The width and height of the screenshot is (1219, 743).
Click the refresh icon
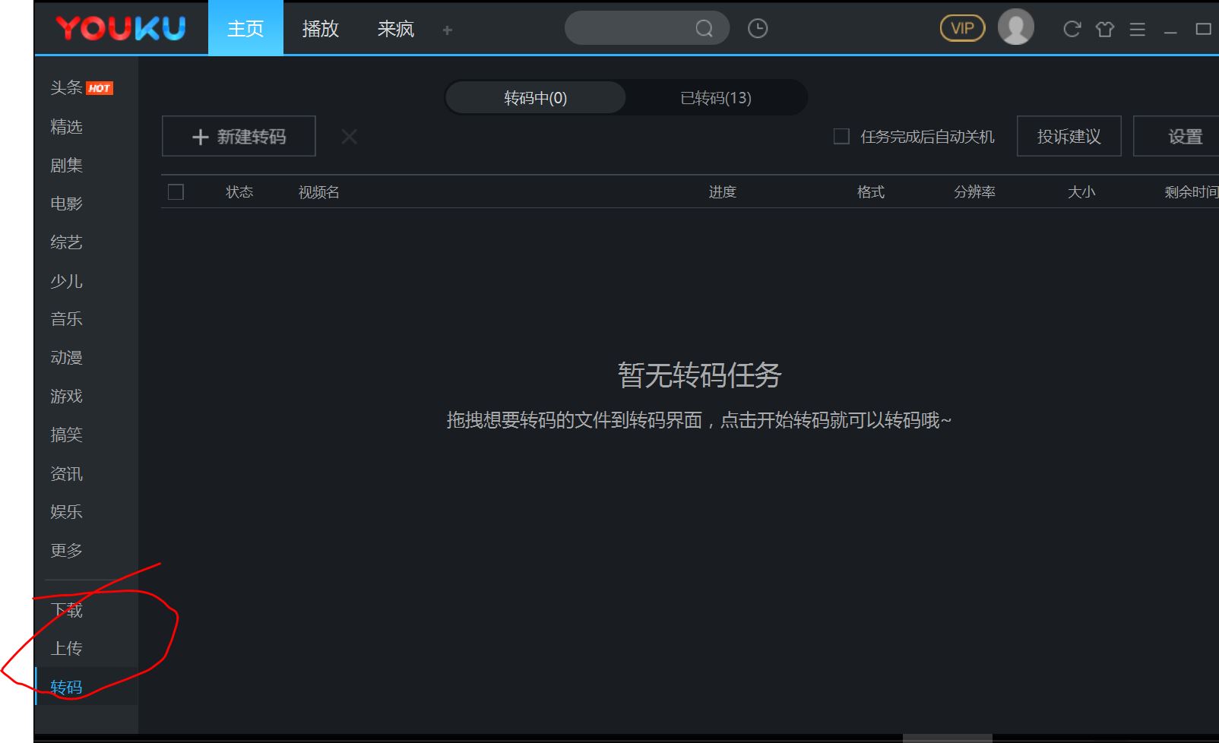(1072, 29)
